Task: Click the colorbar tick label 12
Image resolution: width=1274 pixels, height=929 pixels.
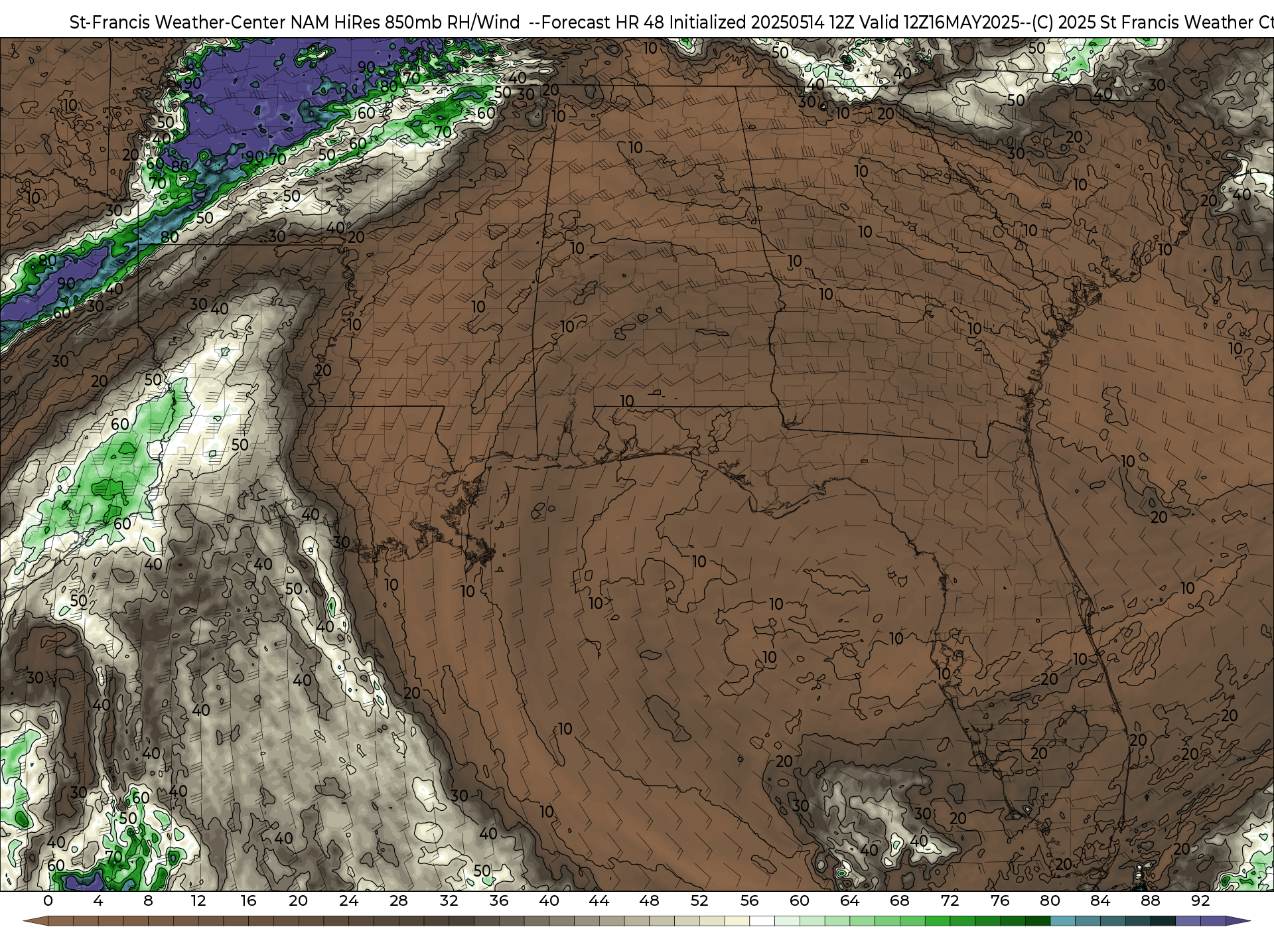Action: pos(198,900)
